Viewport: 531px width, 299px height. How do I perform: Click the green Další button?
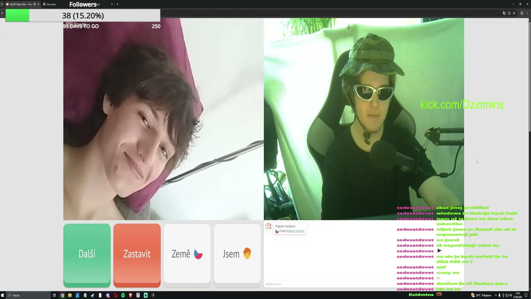click(x=87, y=255)
